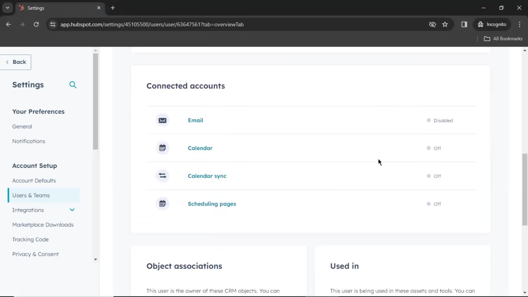Image resolution: width=528 pixels, height=297 pixels.
Task: Click the Integrations expand arrow
Action: pos(72,210)
